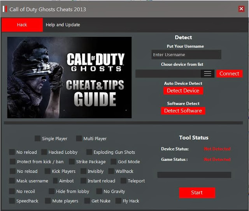The width and height of the screenshot is (249, 211).
Task: Enable the Wallhack checkbox
Action: pyautogui.click(x=111, y=171)
